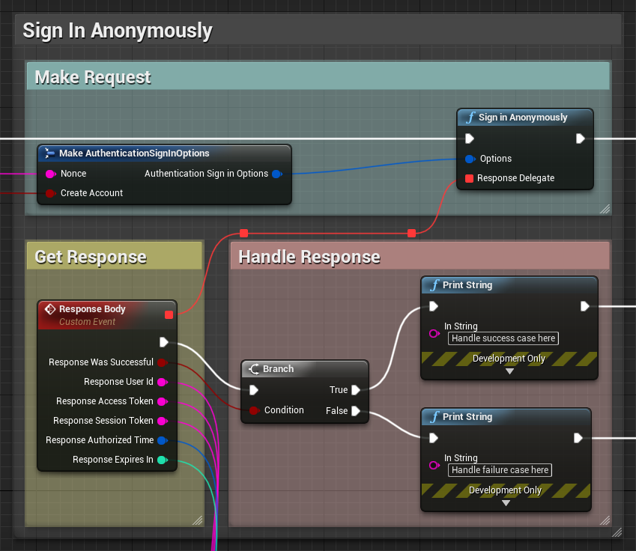
Task: Click the Branch False output pin
Action: point(356,410)
